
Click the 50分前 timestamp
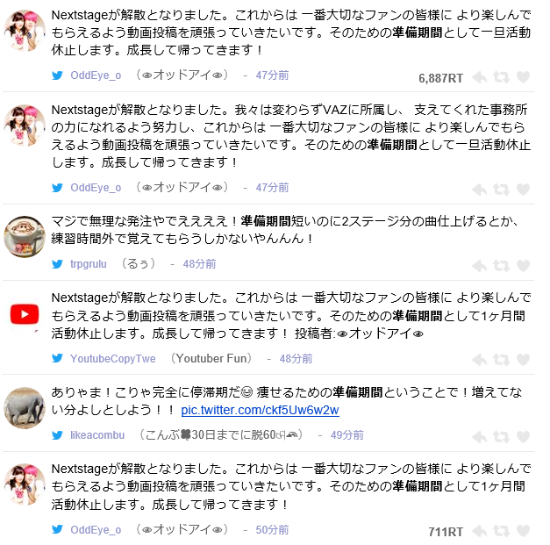point(272,529)
